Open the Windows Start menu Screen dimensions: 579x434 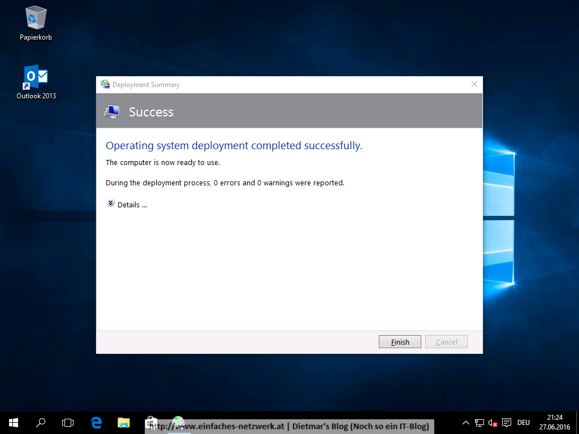tap(14, 423)
